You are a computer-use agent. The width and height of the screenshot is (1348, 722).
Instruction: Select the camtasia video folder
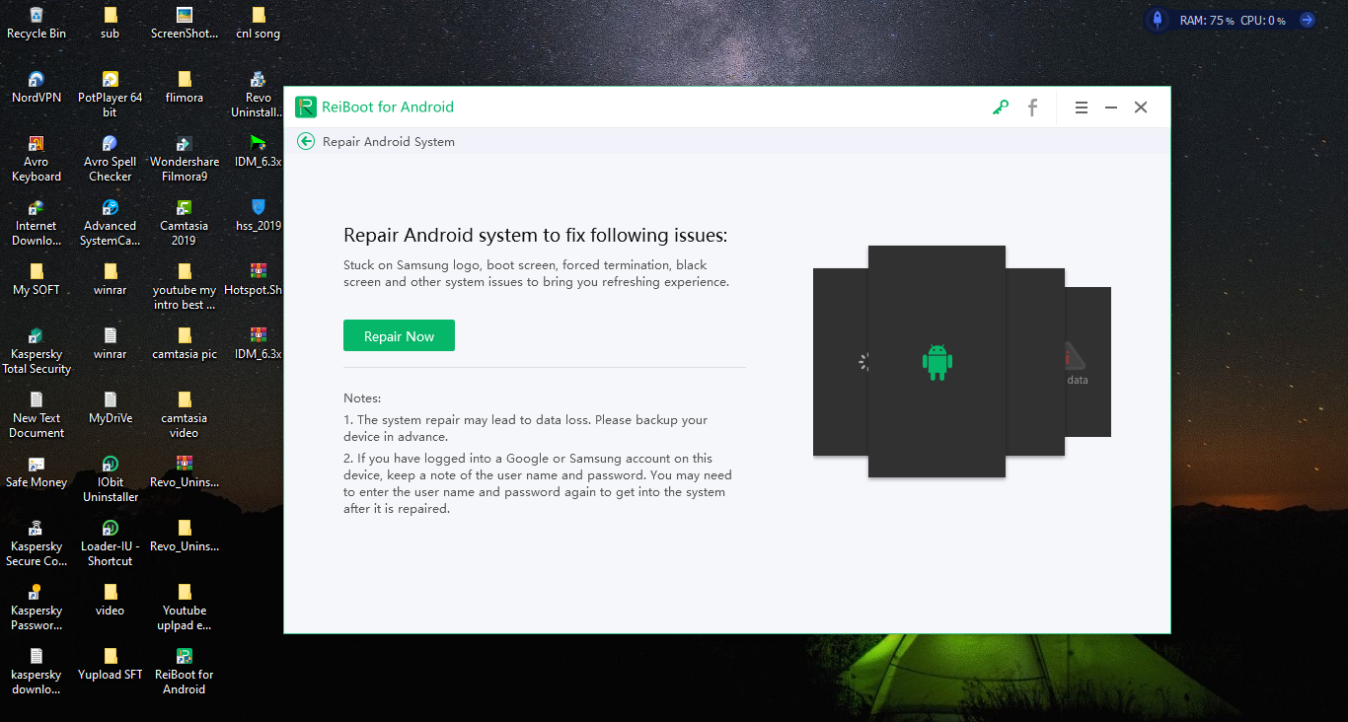185,414
